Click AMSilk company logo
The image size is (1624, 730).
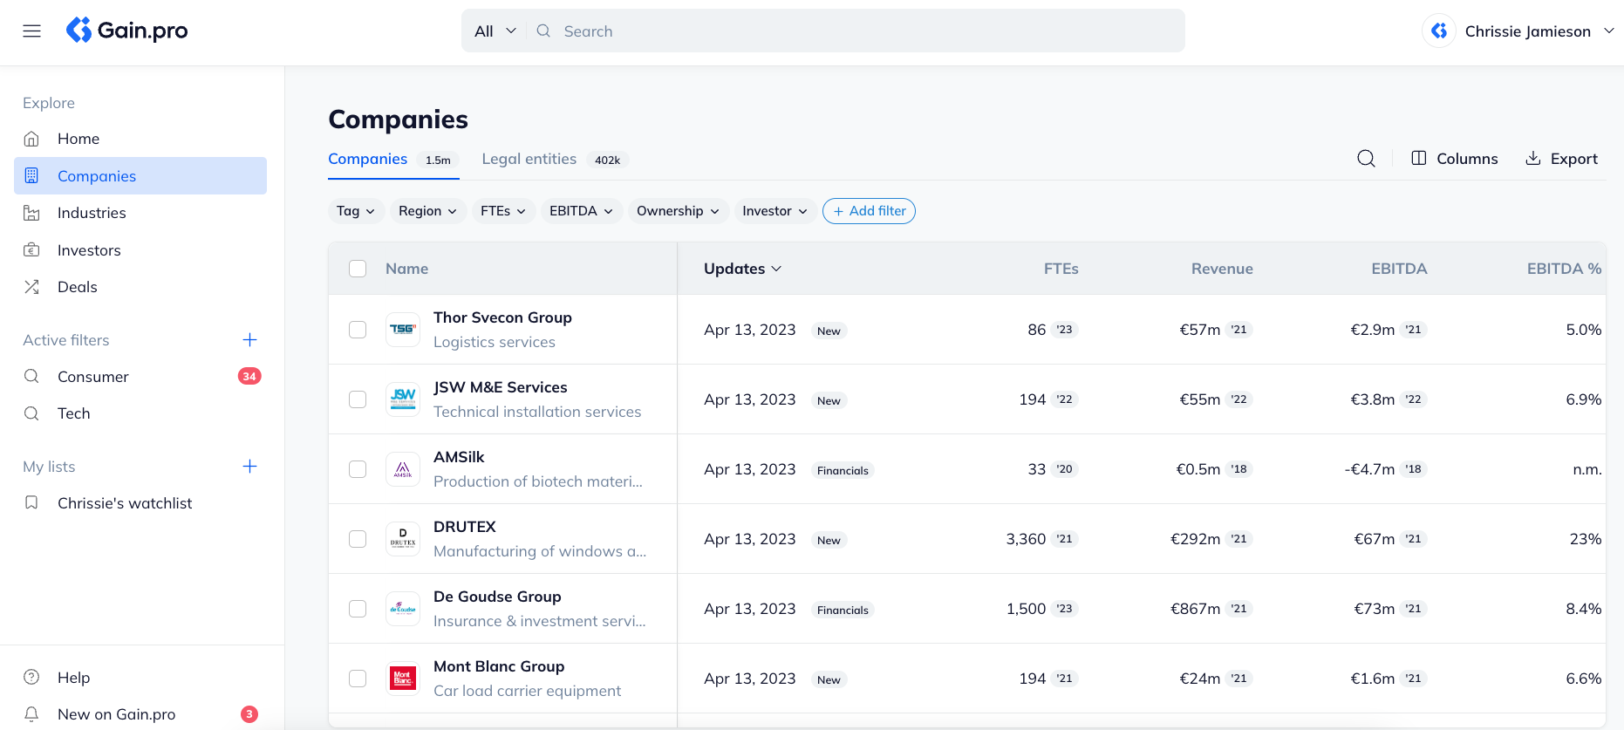coord(403,469)
